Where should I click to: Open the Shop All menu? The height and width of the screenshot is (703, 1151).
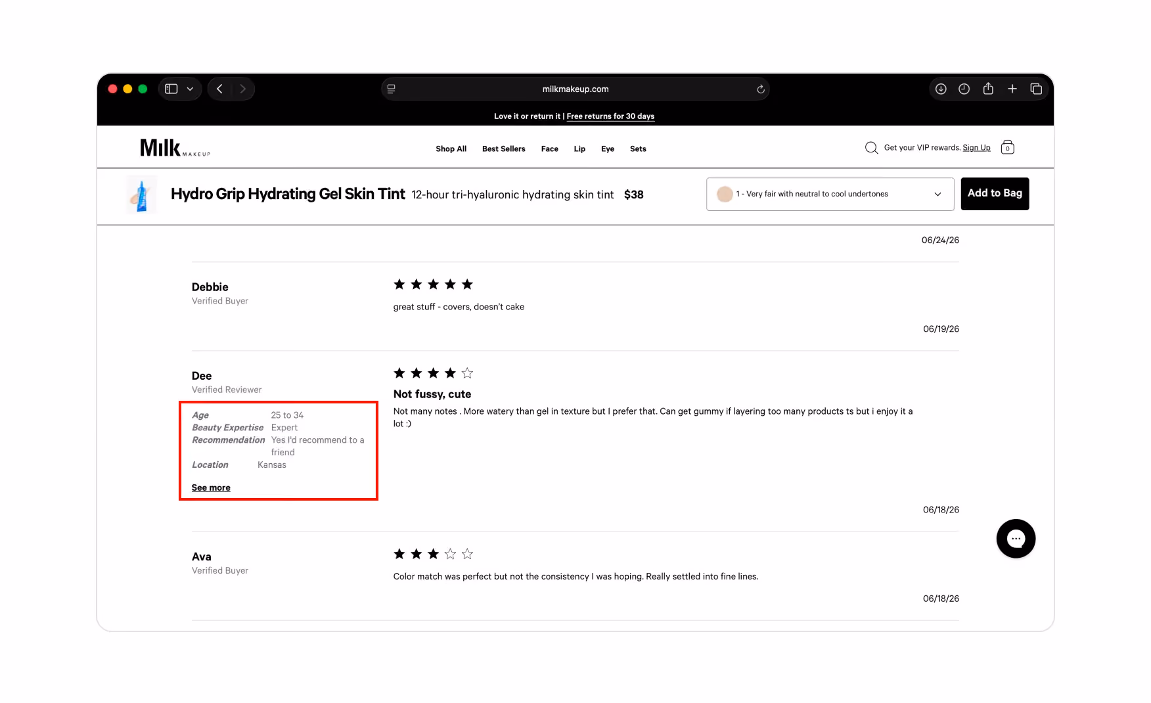pyautogui.click(x=451, y=149)
